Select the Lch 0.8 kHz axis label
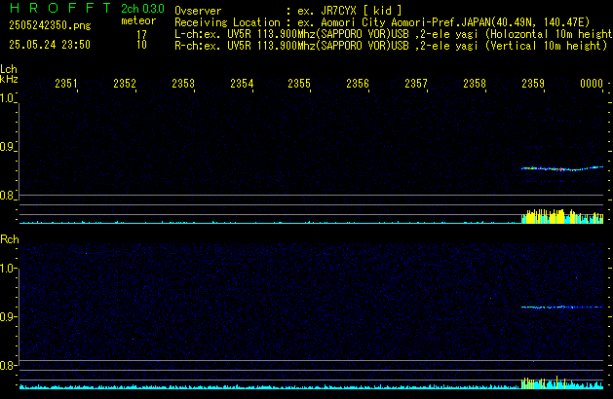The width and height of the screenshot is (613, 399). click(x=7, y=196)
